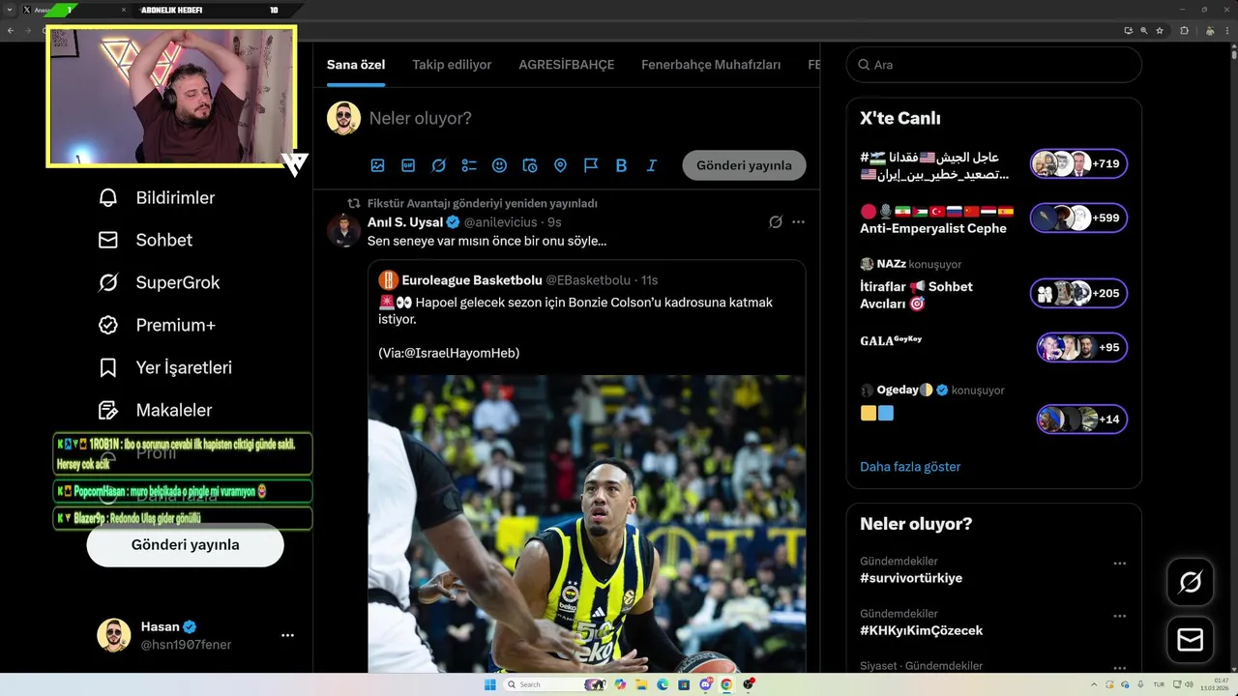Click Anıl S. Uysal's avatar picture
The width and height of the screenshot is (1238, 696).
coord(343,231)
